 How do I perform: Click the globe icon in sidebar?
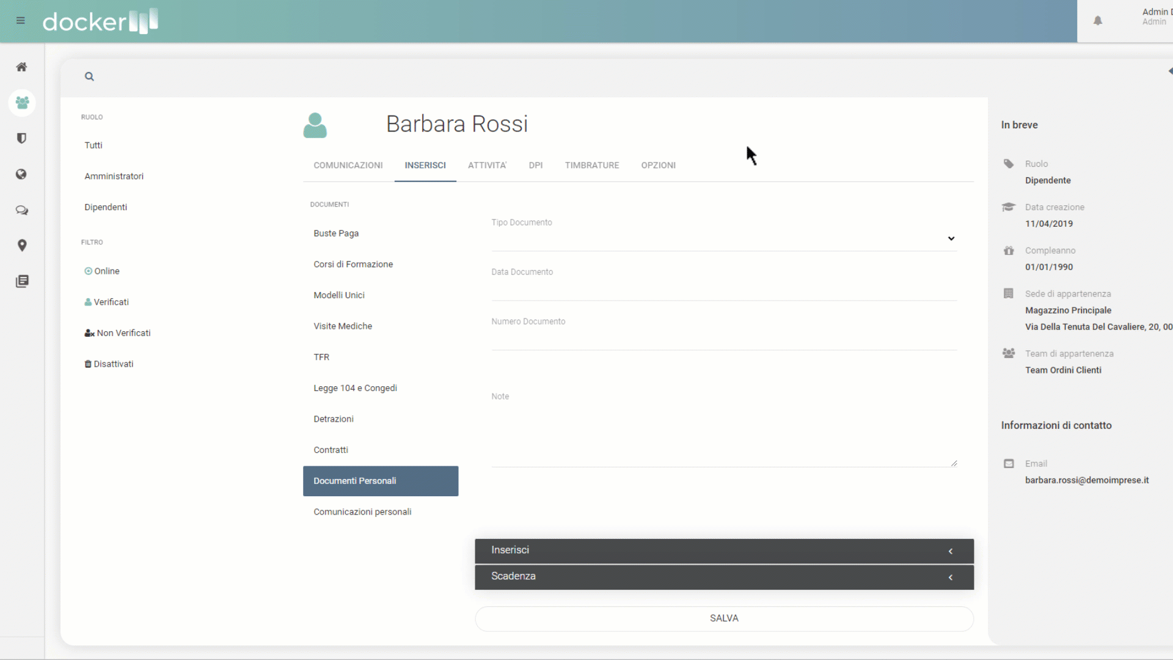[21, 175]
